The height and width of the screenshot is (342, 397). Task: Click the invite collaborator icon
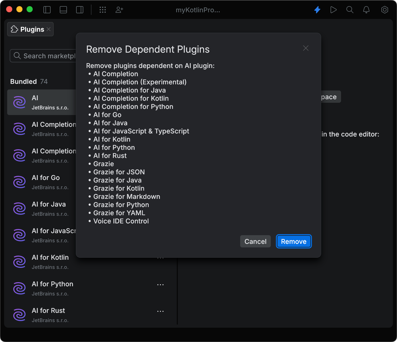coord(119,10)
